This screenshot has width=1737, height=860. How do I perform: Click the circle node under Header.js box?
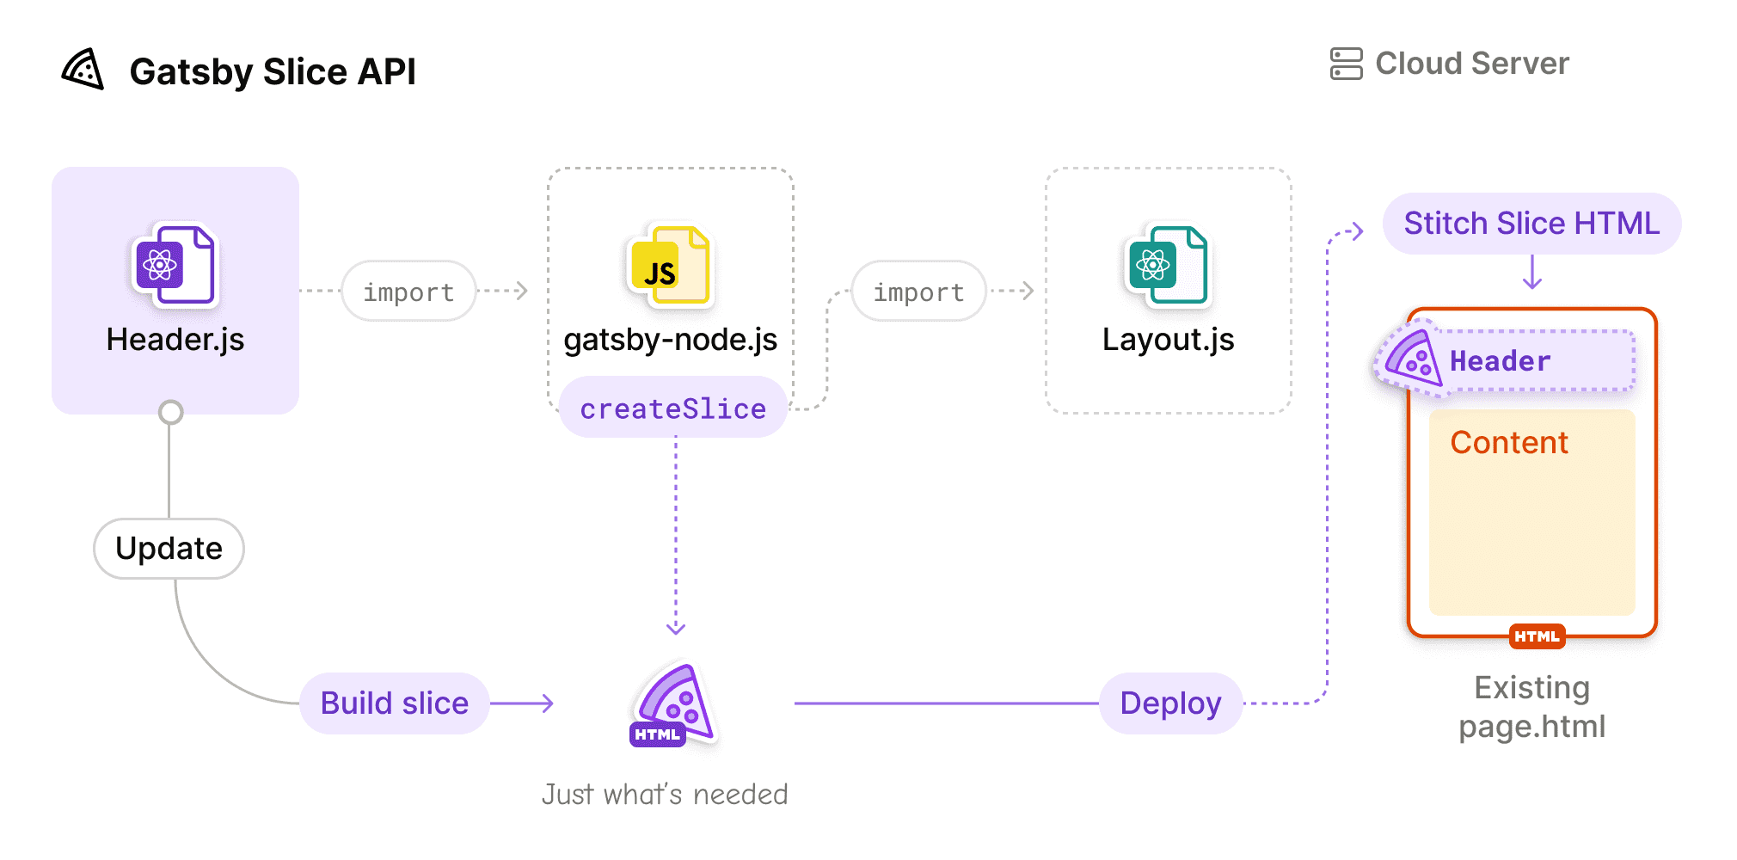(x=171, y=413)
